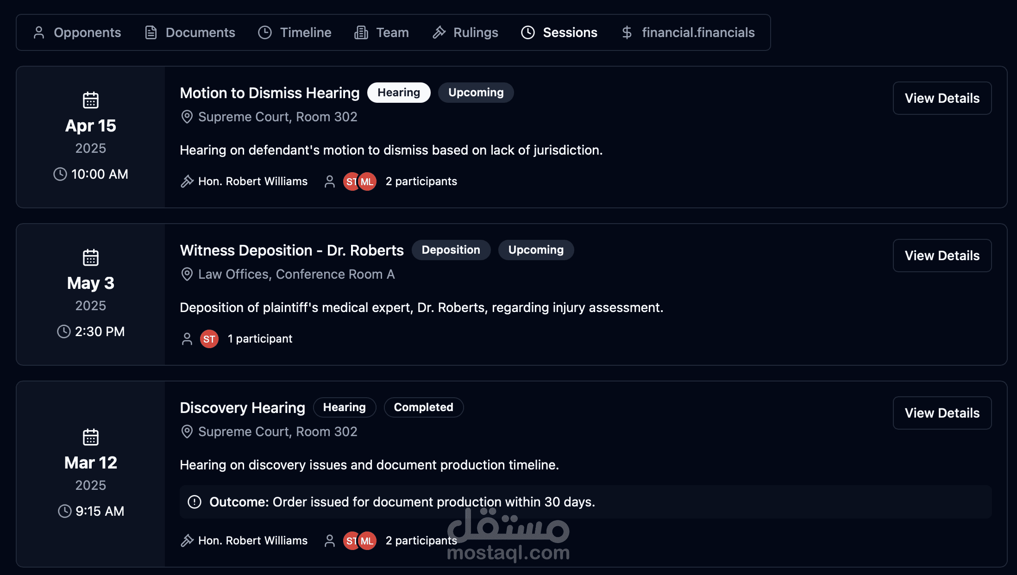The image size is (1017, 575).
Task: Click the location pin beside Law Offices
Action: point(187,274)
